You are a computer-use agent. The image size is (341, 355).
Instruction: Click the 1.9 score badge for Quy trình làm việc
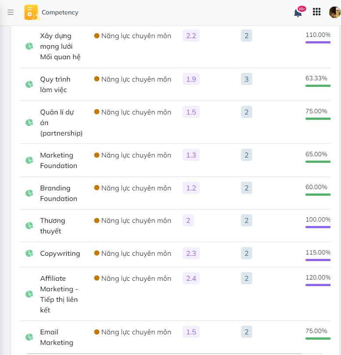point(191,79)
